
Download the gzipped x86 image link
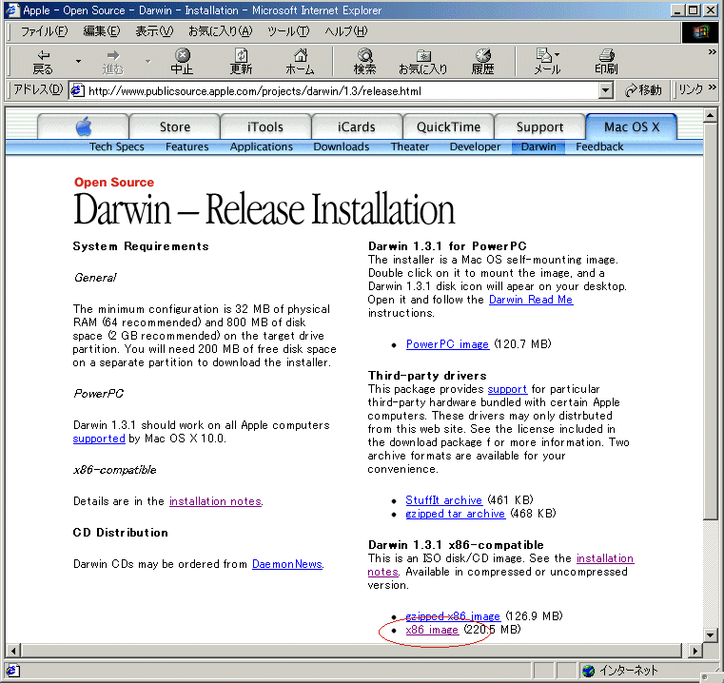coord(453,616)
